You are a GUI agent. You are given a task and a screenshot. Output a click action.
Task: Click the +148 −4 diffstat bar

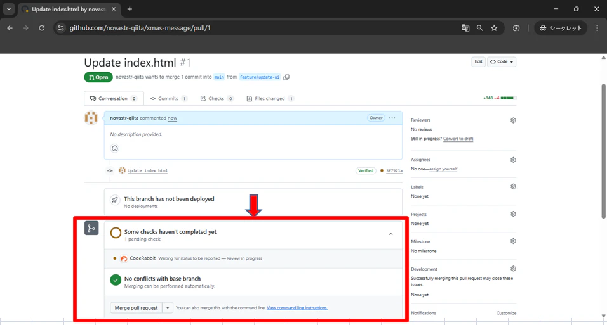(500, 98)
